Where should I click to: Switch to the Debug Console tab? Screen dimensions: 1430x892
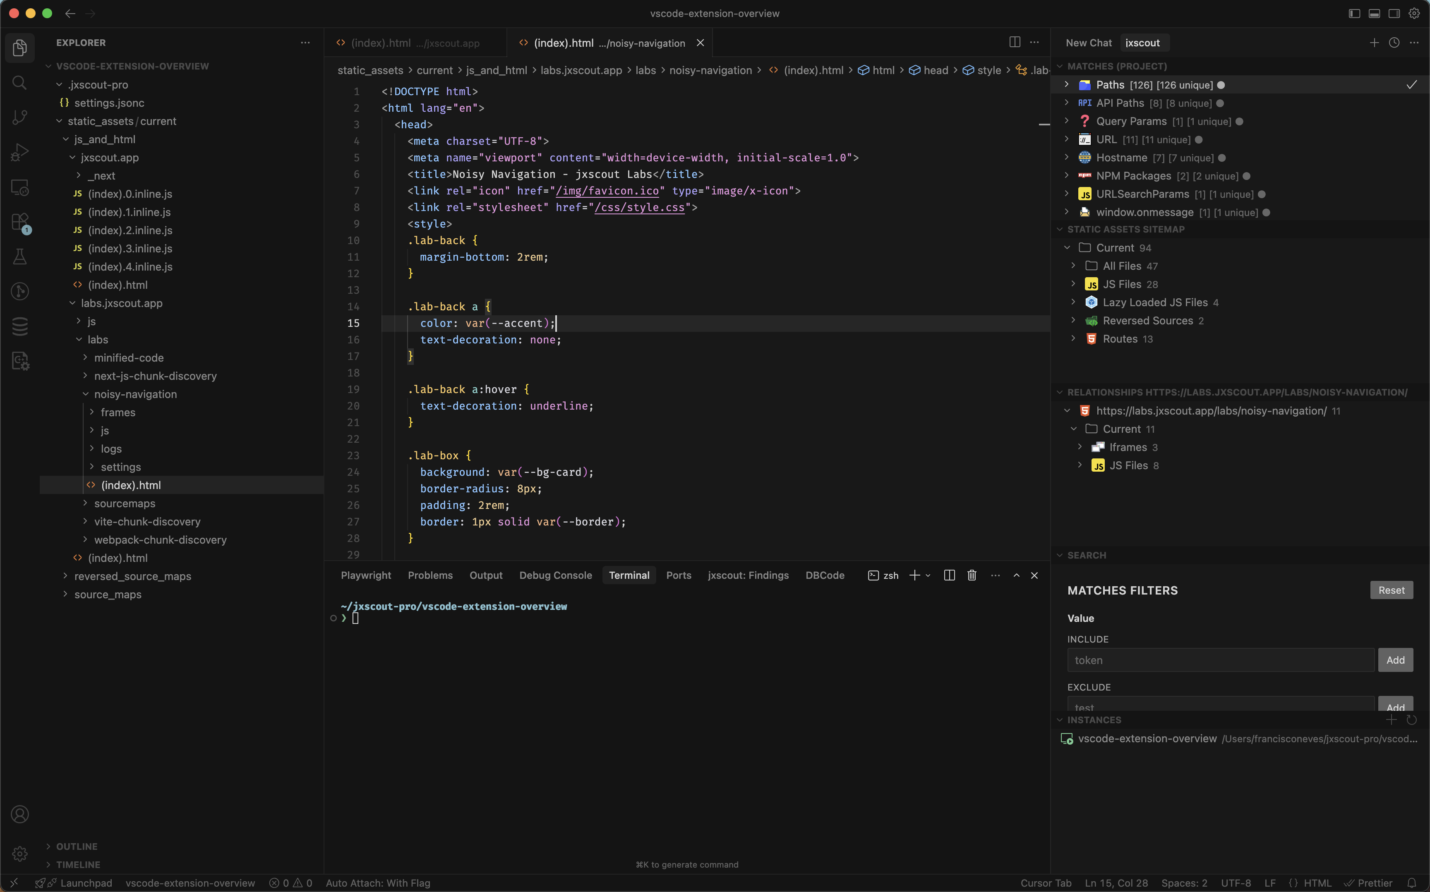point(555,575)
